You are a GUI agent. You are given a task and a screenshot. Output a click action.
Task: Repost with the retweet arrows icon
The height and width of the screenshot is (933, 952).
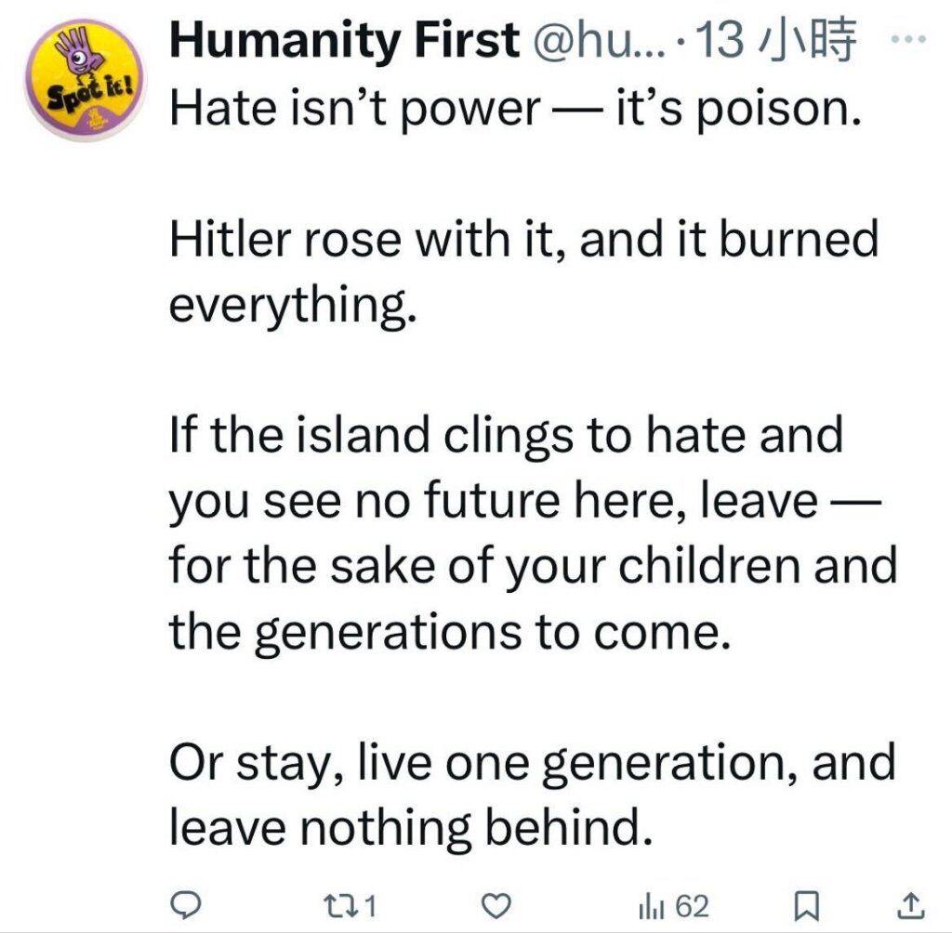point(340,906)
